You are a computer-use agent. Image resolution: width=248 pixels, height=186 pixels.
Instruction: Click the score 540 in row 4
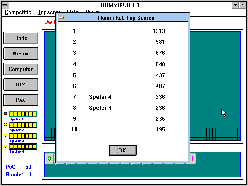pos(160,65)
